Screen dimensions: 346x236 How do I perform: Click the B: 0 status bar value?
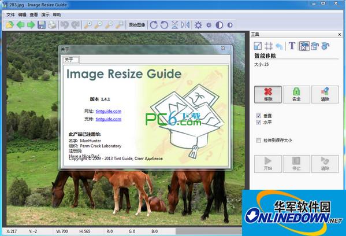pos(154,231)
